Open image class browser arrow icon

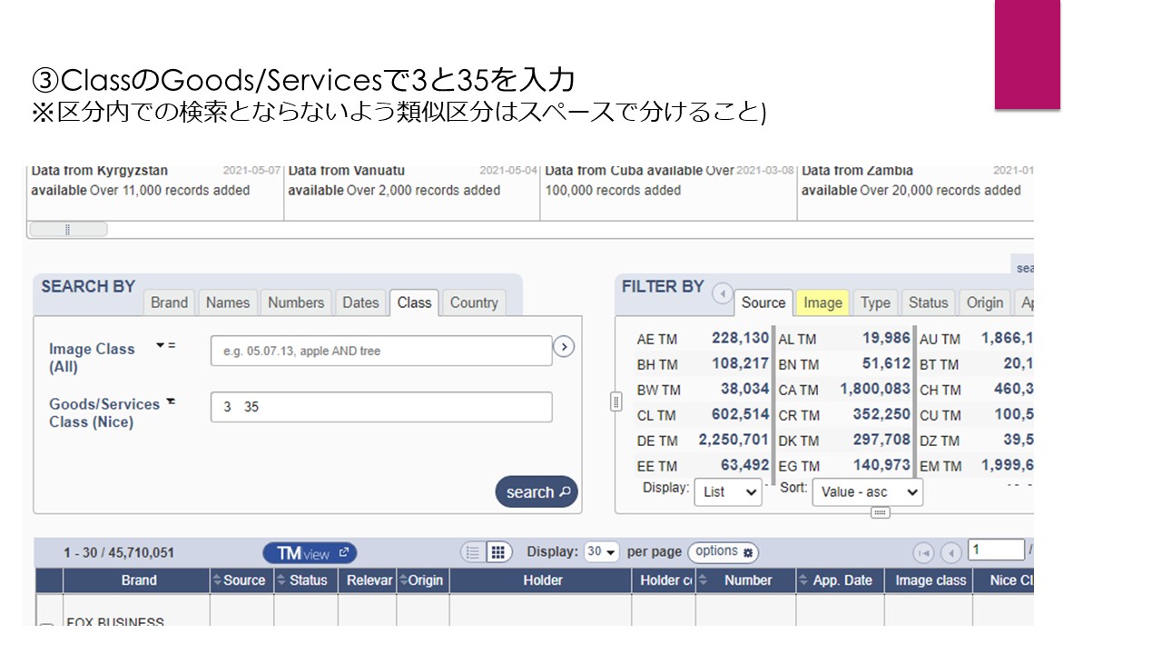point(564,346)
